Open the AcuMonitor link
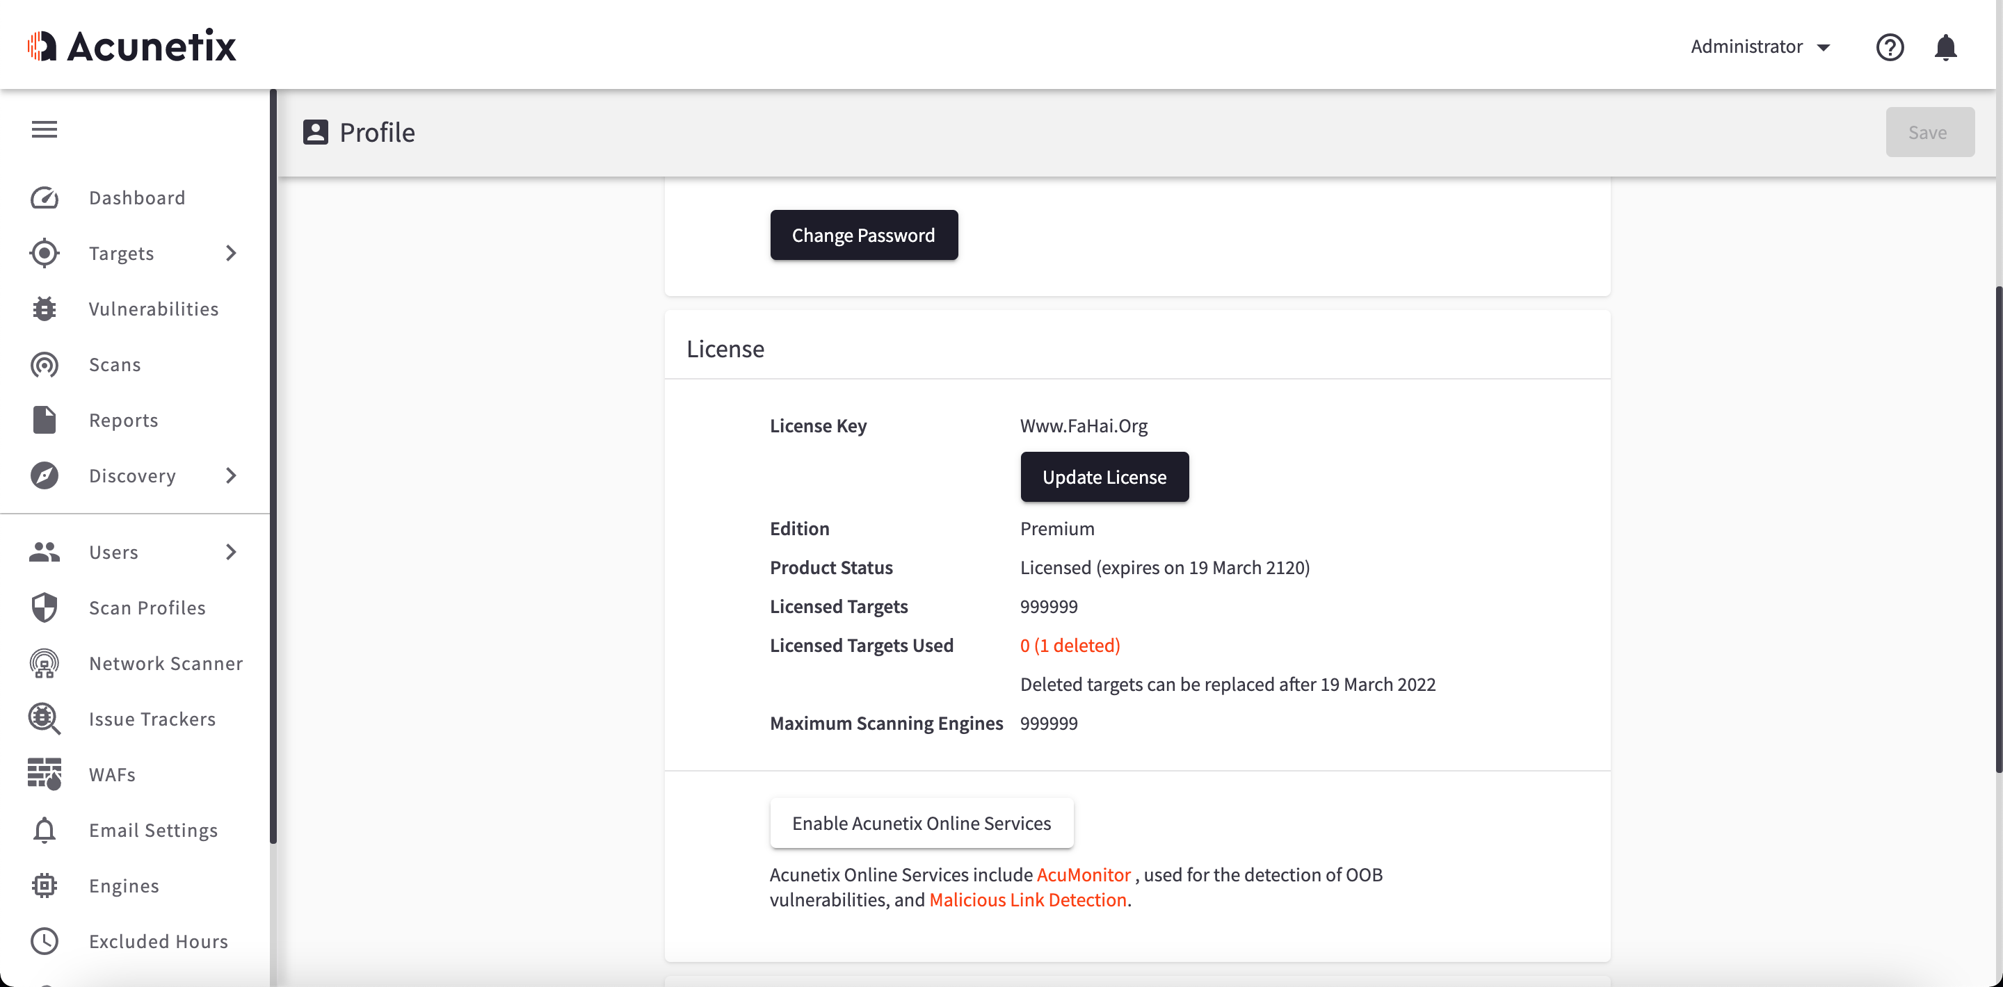The height and width of the screenshot is (987, 2003). (x=1083, y=874)
